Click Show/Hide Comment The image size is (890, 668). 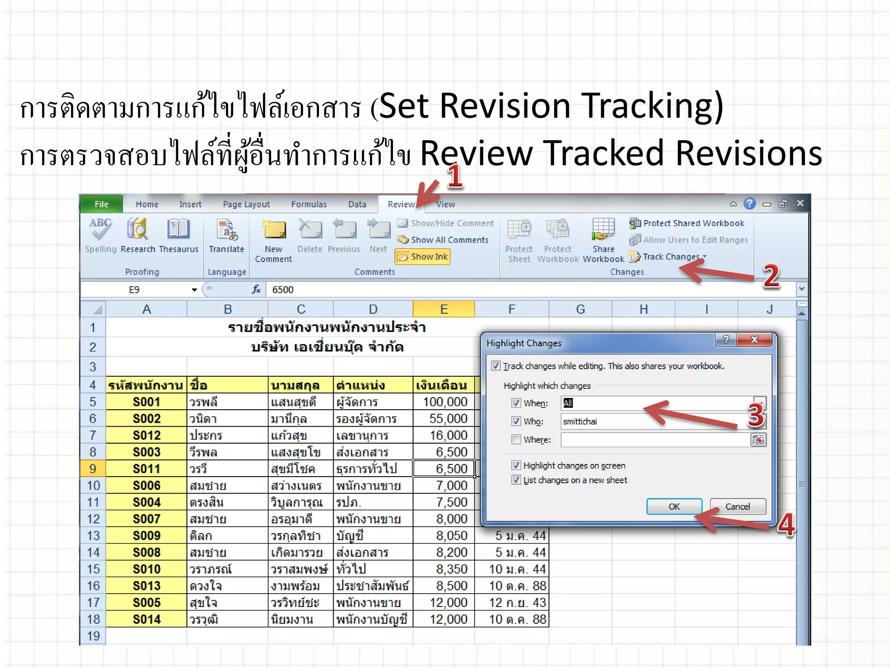click(x=445, y=223)
